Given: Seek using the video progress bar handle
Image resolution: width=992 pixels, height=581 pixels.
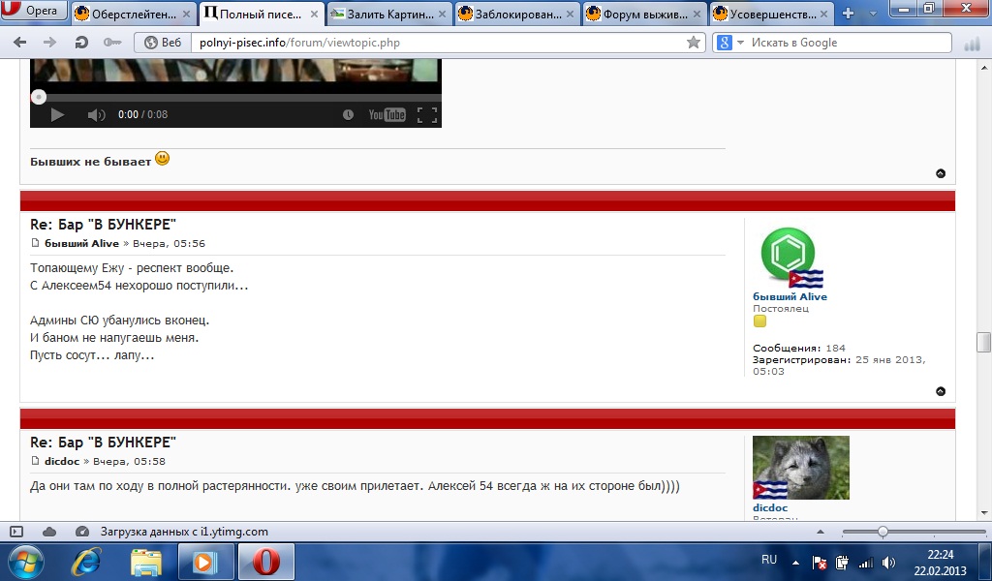Looking at the screenshot, I should [39, 97].
